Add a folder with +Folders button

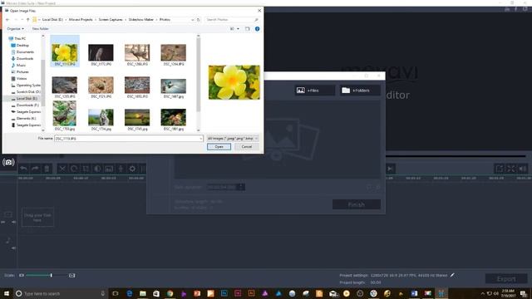360,91
